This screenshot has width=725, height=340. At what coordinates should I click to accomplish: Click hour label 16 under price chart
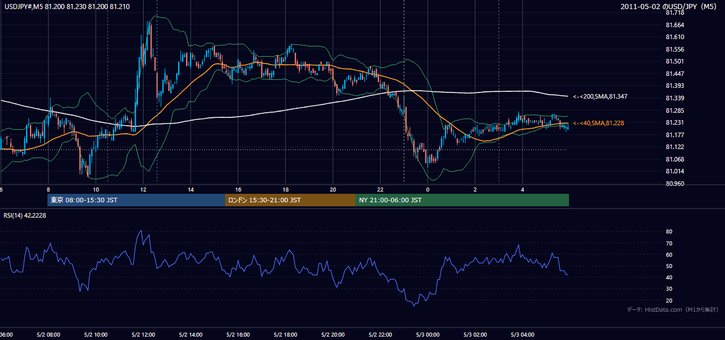click(x=238, y=190)
